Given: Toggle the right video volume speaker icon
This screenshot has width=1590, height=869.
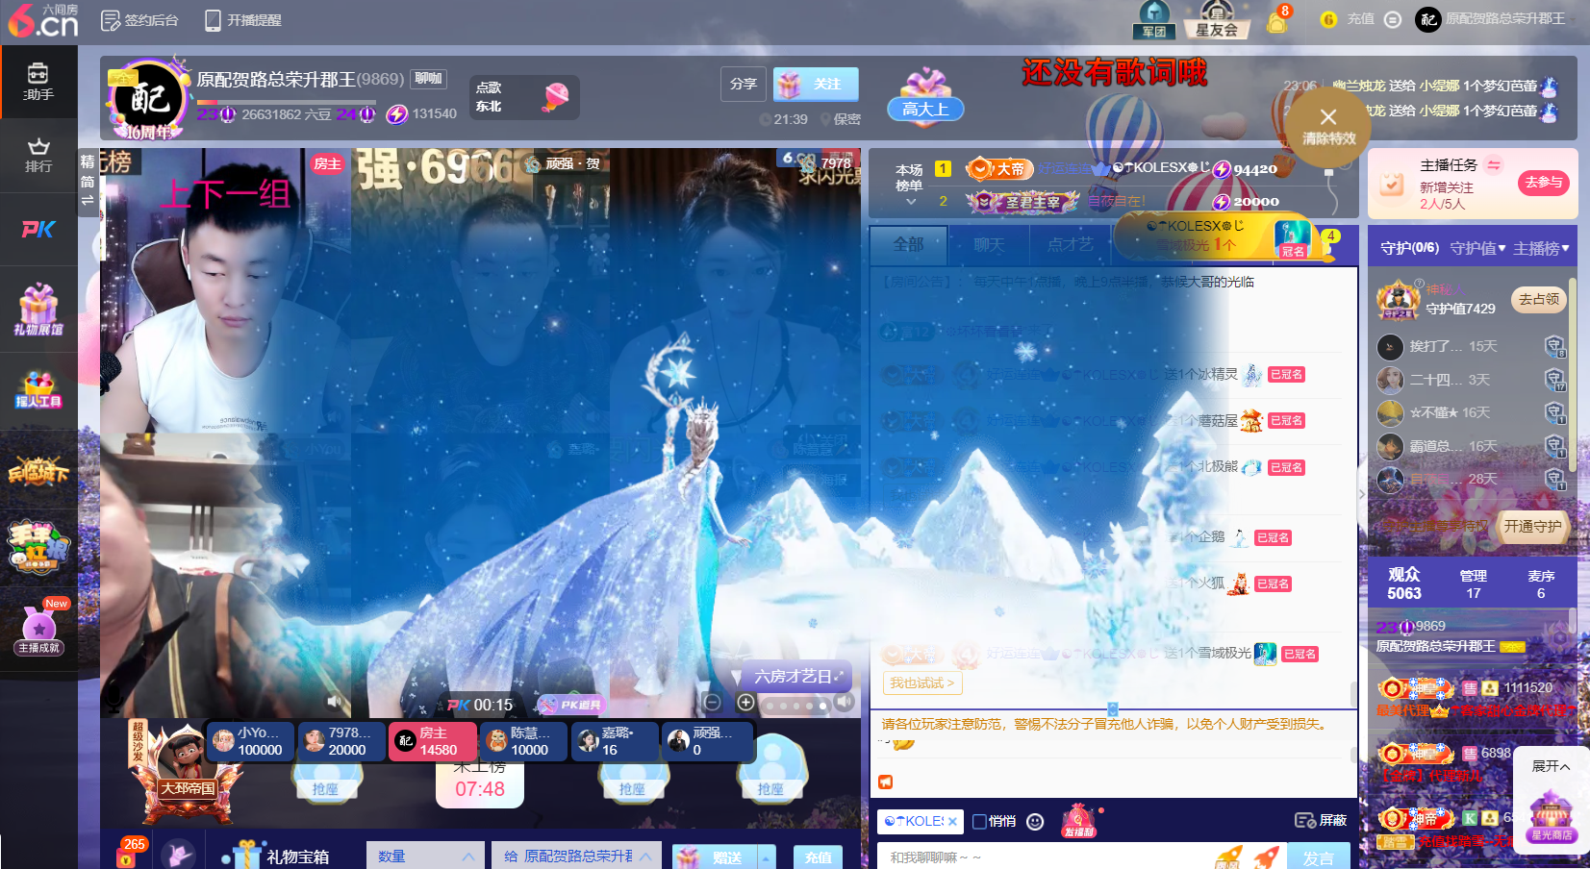Looking at the screenshot, I should 844,702.
